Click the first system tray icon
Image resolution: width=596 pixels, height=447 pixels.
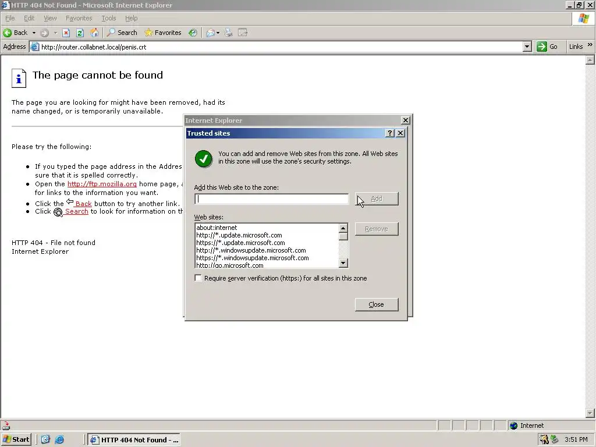pos(544,439)
